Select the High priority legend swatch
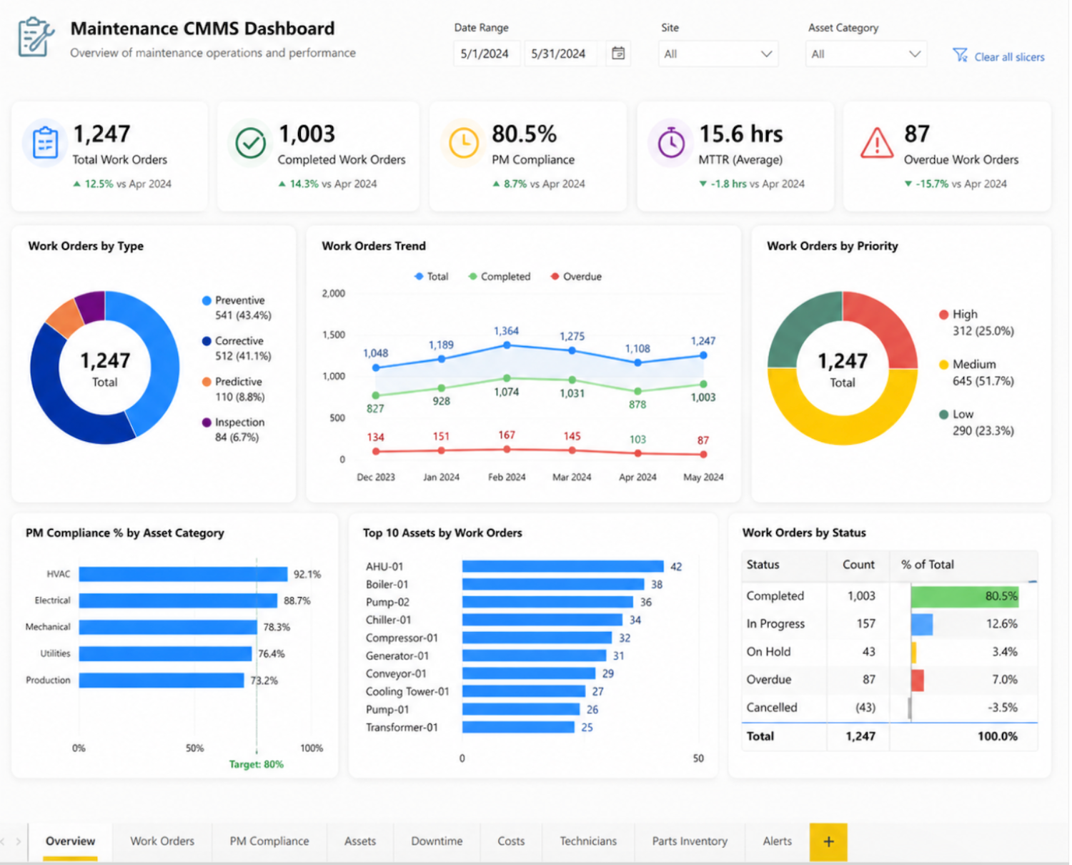This screenshot has width=1072, height=865. [x=943, y=315]
